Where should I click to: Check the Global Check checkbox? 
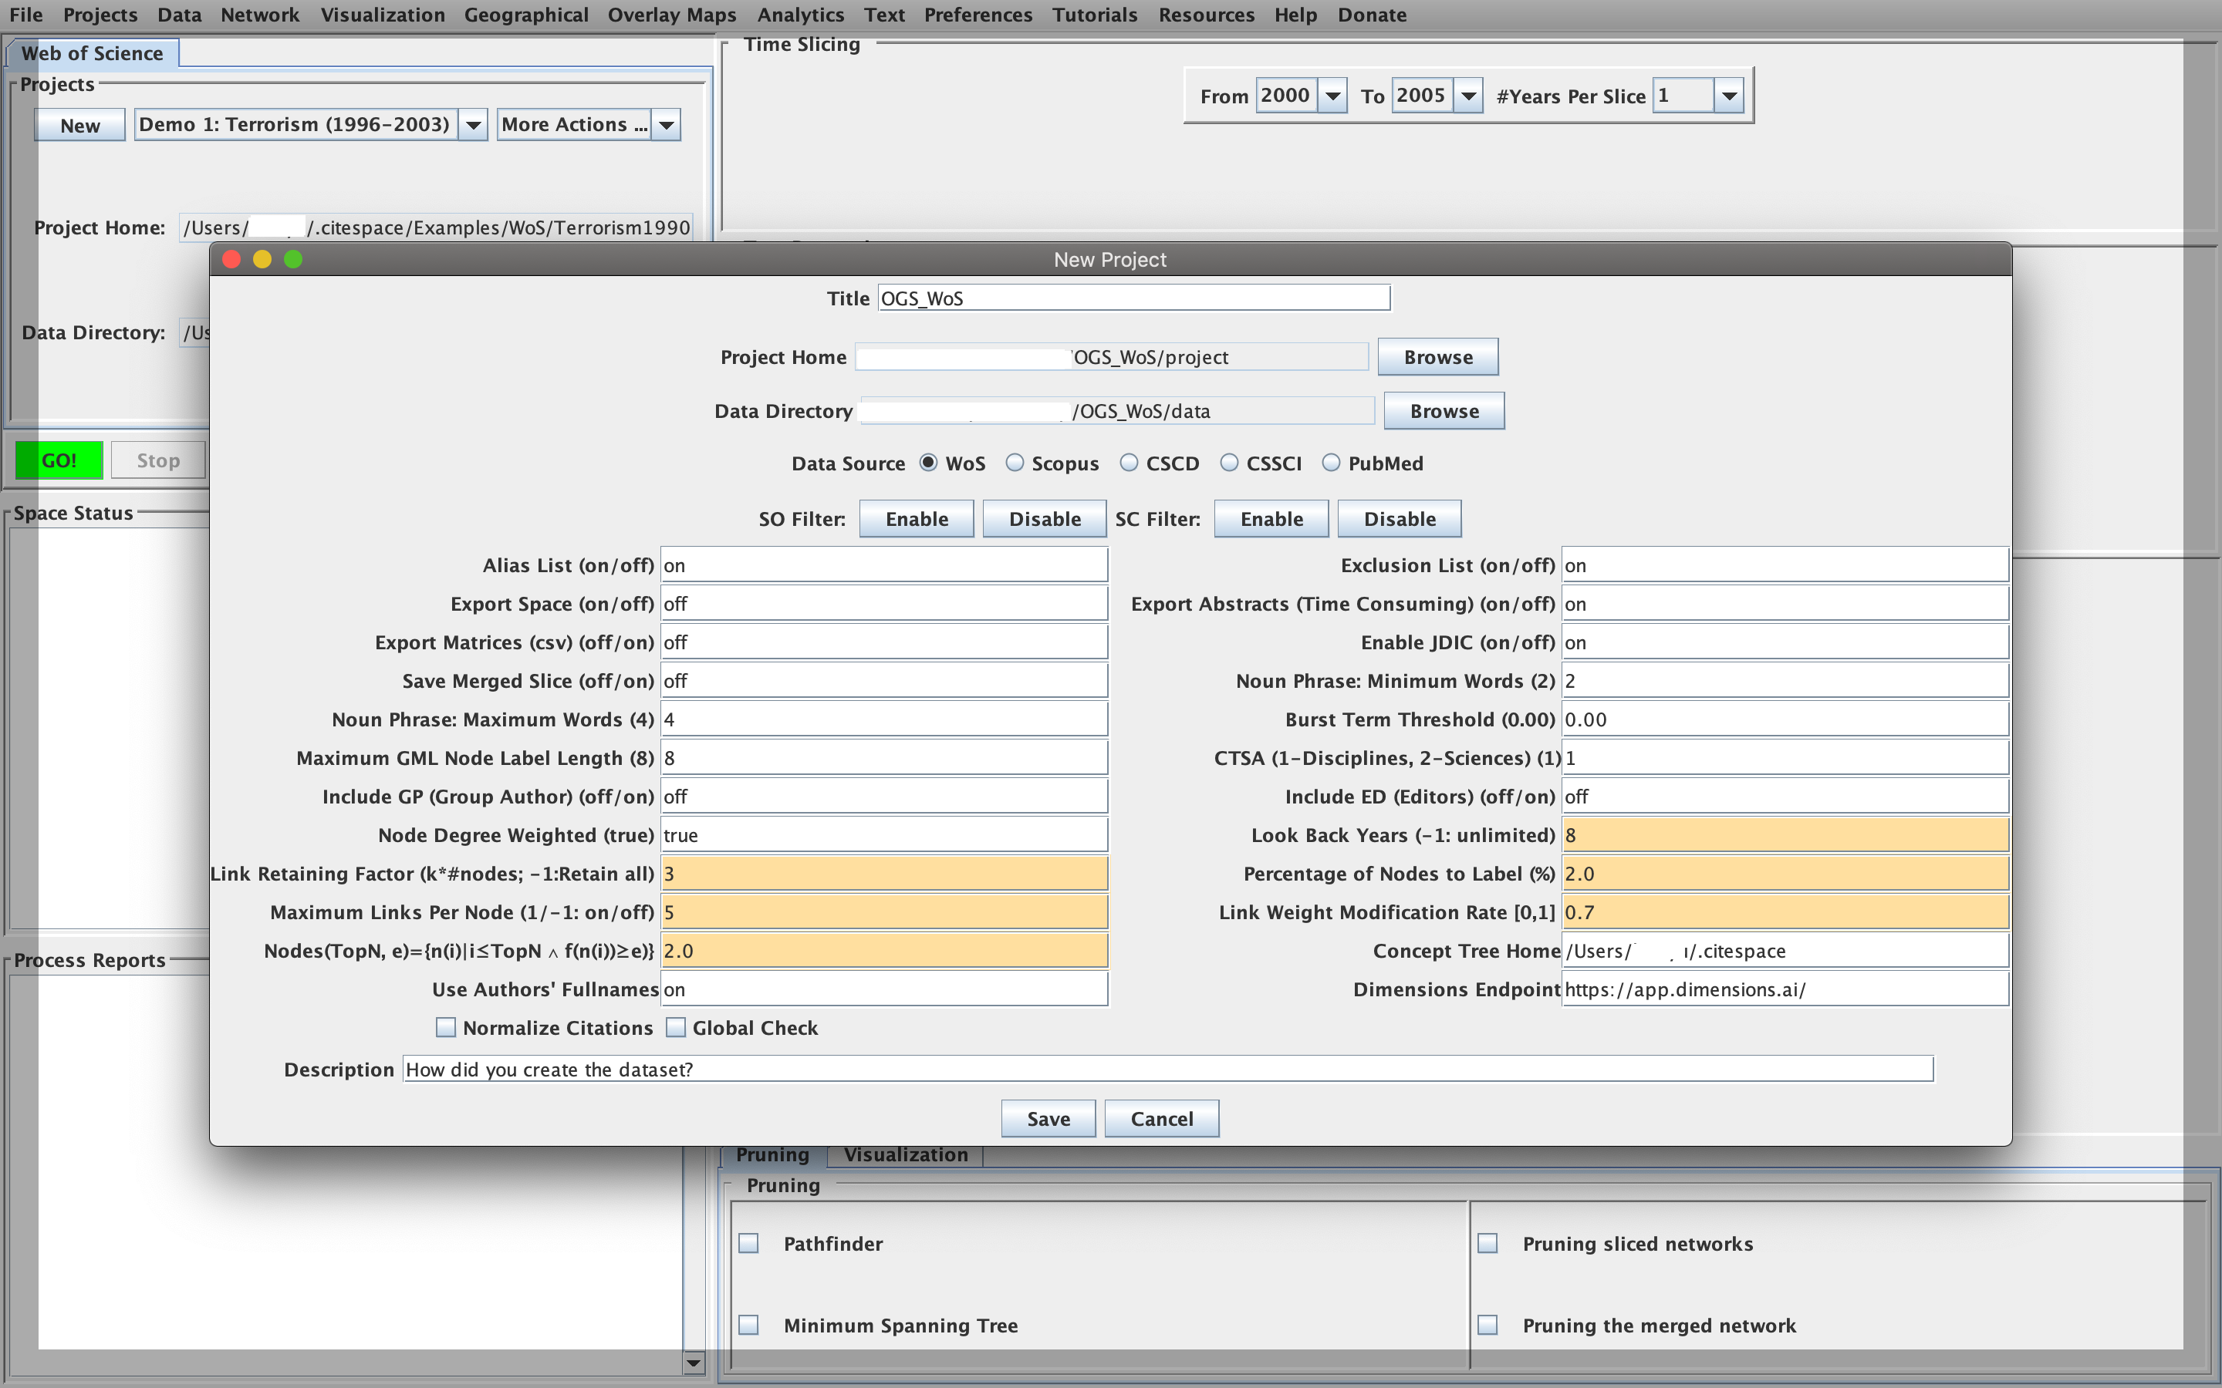tap(676, 1027)
